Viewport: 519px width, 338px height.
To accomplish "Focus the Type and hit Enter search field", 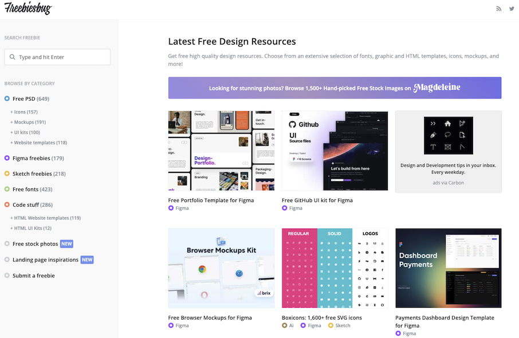I will click(x=57, y=57).
